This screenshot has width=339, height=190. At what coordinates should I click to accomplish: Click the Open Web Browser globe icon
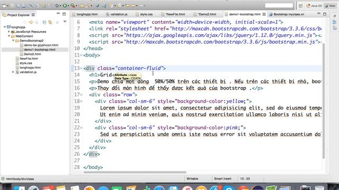(97, 6)
